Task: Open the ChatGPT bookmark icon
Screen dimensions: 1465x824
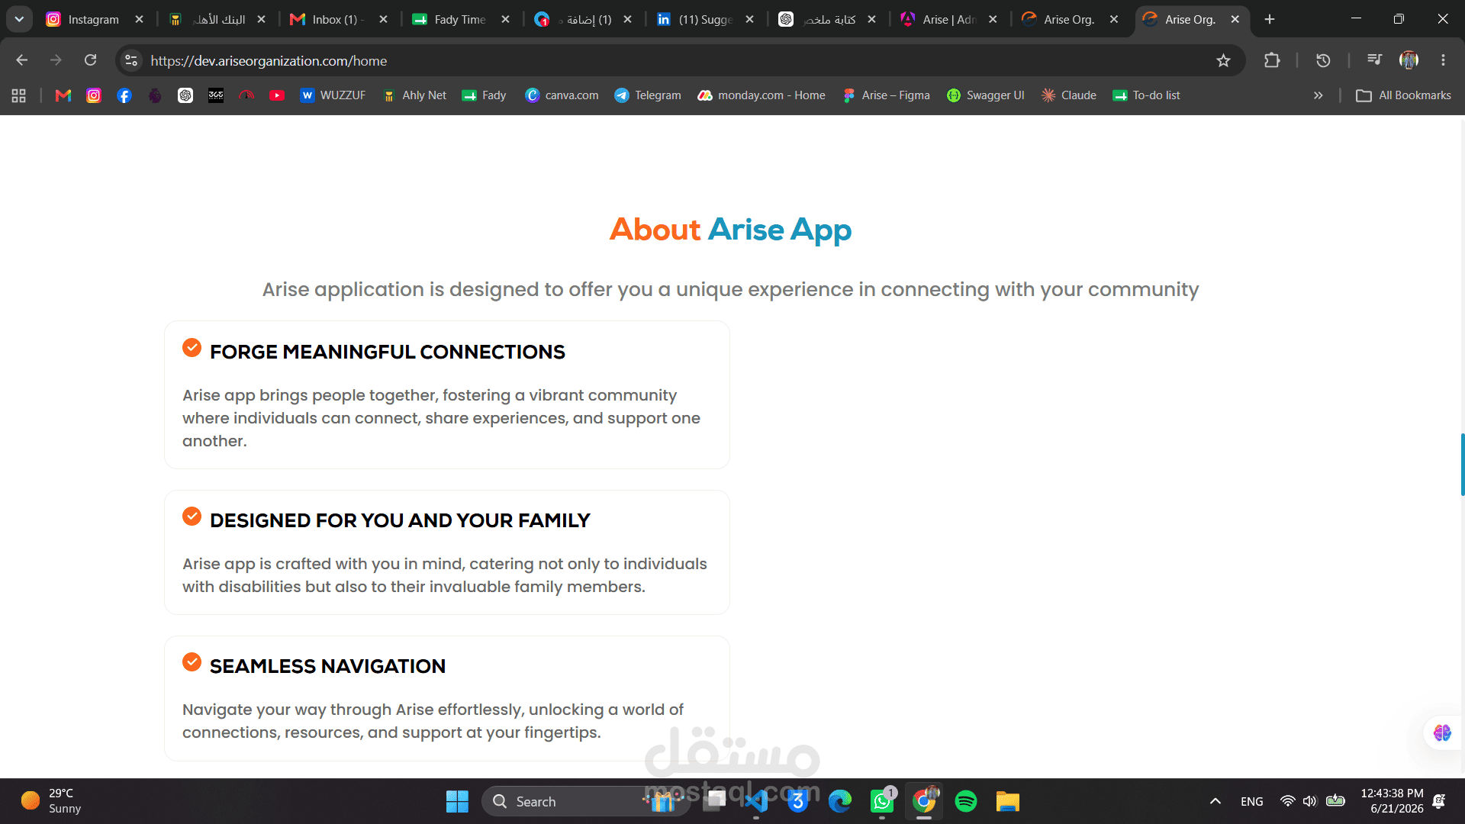Action: pyautogui.click(x=185, y=95)
